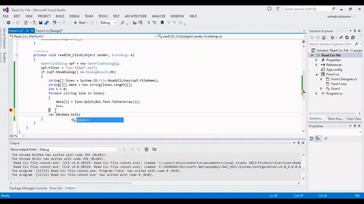This screenshot has height=204, width=364.
Task: Open the Server Explorer side tab
Action: coord(4,39)
